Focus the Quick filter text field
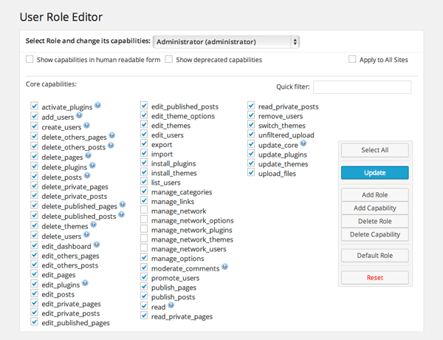Image resolution: width=443 pixels, height=340 pixels. pyautogui.click(x=362, y=87)
